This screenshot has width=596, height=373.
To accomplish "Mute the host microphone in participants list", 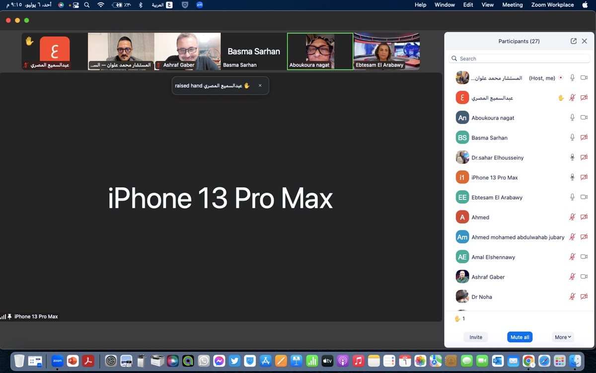I will point(572,78).
